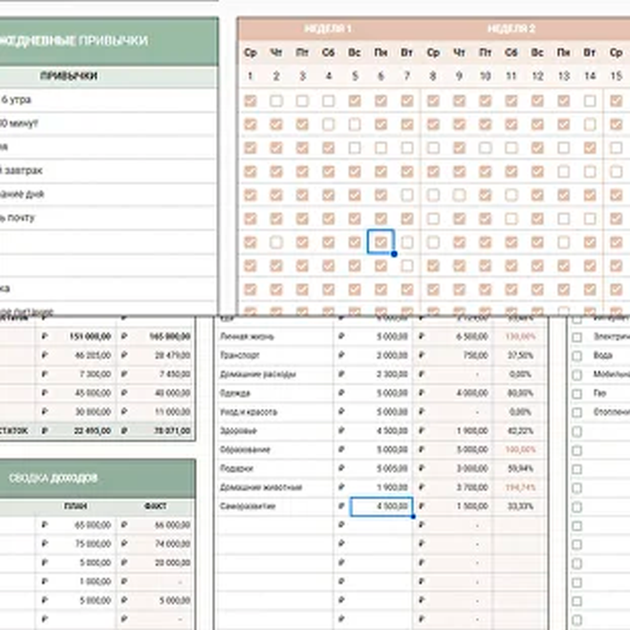Click the day 15 number header
The height and width of the screenshot is (630, 630).
[x=616, y=76]
